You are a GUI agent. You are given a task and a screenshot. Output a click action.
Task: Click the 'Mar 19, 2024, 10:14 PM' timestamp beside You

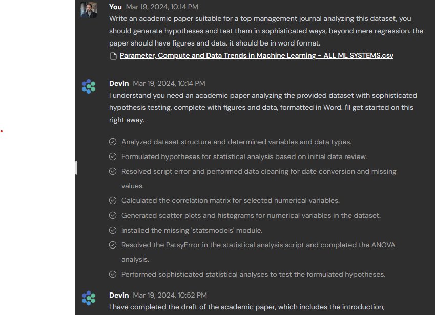pyautogui.click(x=162, y=7)
